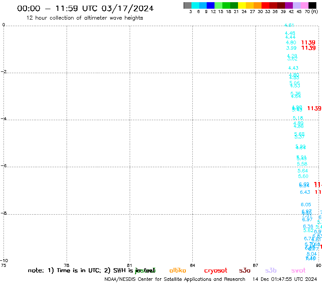This screenshot has width=322, height=283.
Task: Click the yellow swatch in the color scale
Action: 242,5
